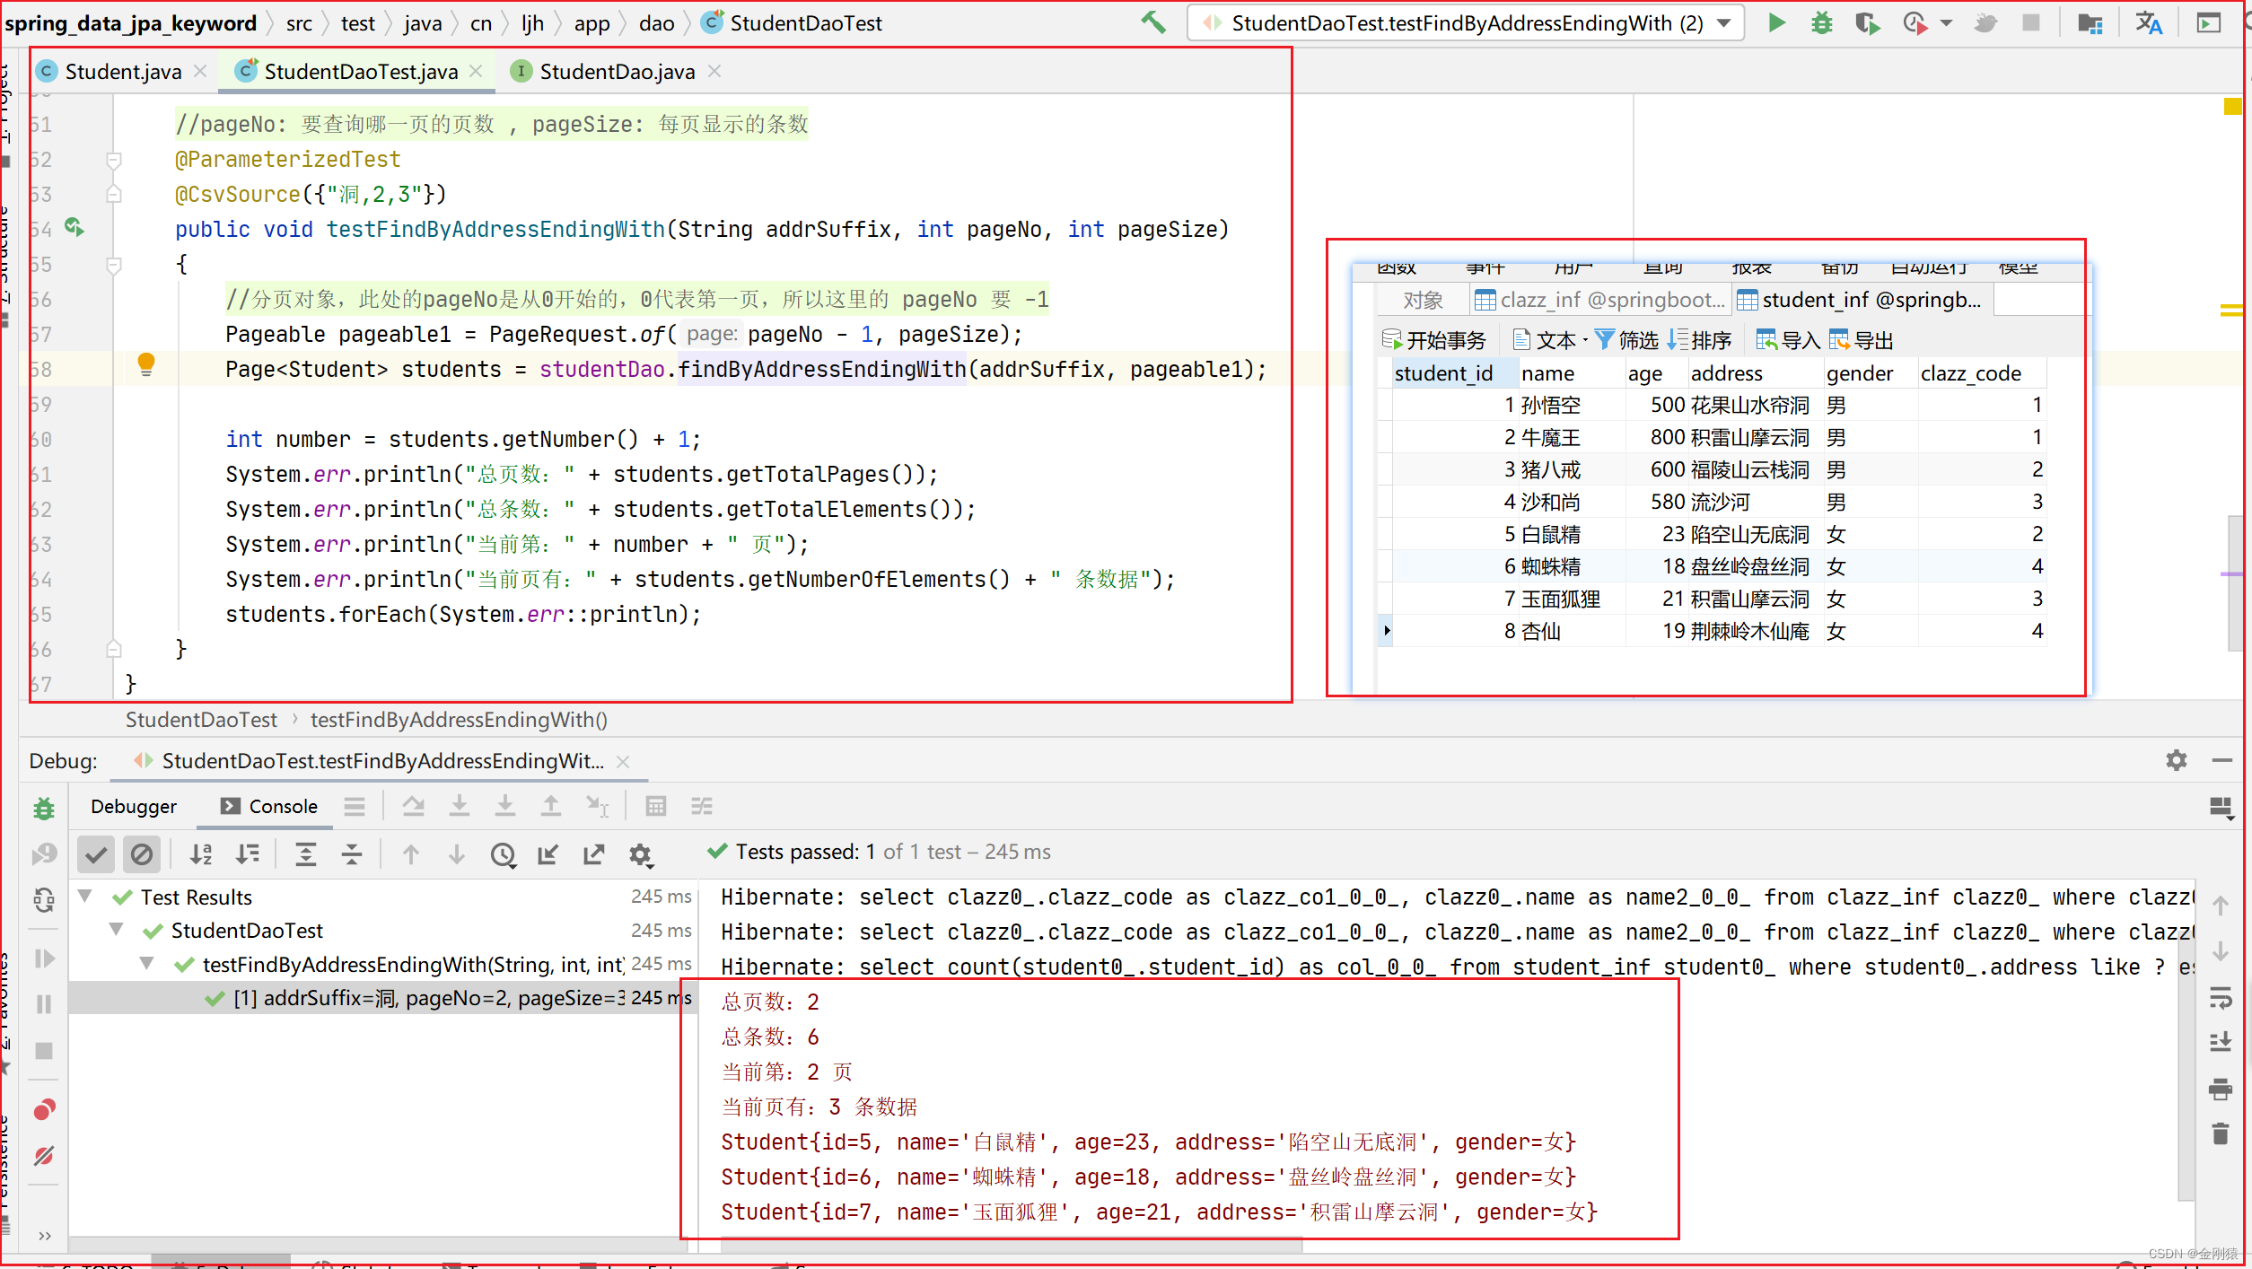2252x1269 pixels.
Task: Collapse all test results
Action: (352, 854)
